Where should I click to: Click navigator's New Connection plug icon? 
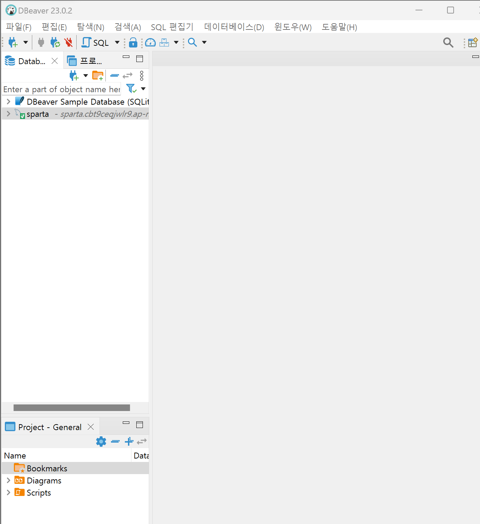(x=74, y=76)
